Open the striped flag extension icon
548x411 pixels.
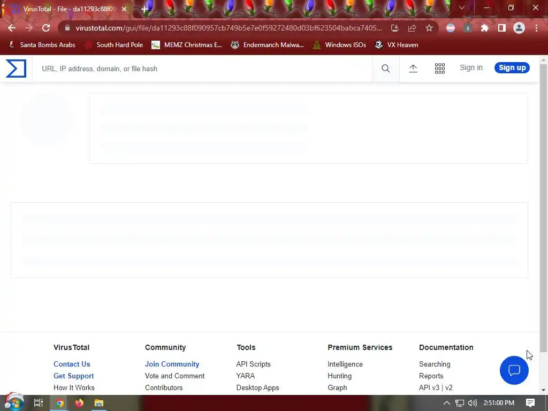(451, 28)
